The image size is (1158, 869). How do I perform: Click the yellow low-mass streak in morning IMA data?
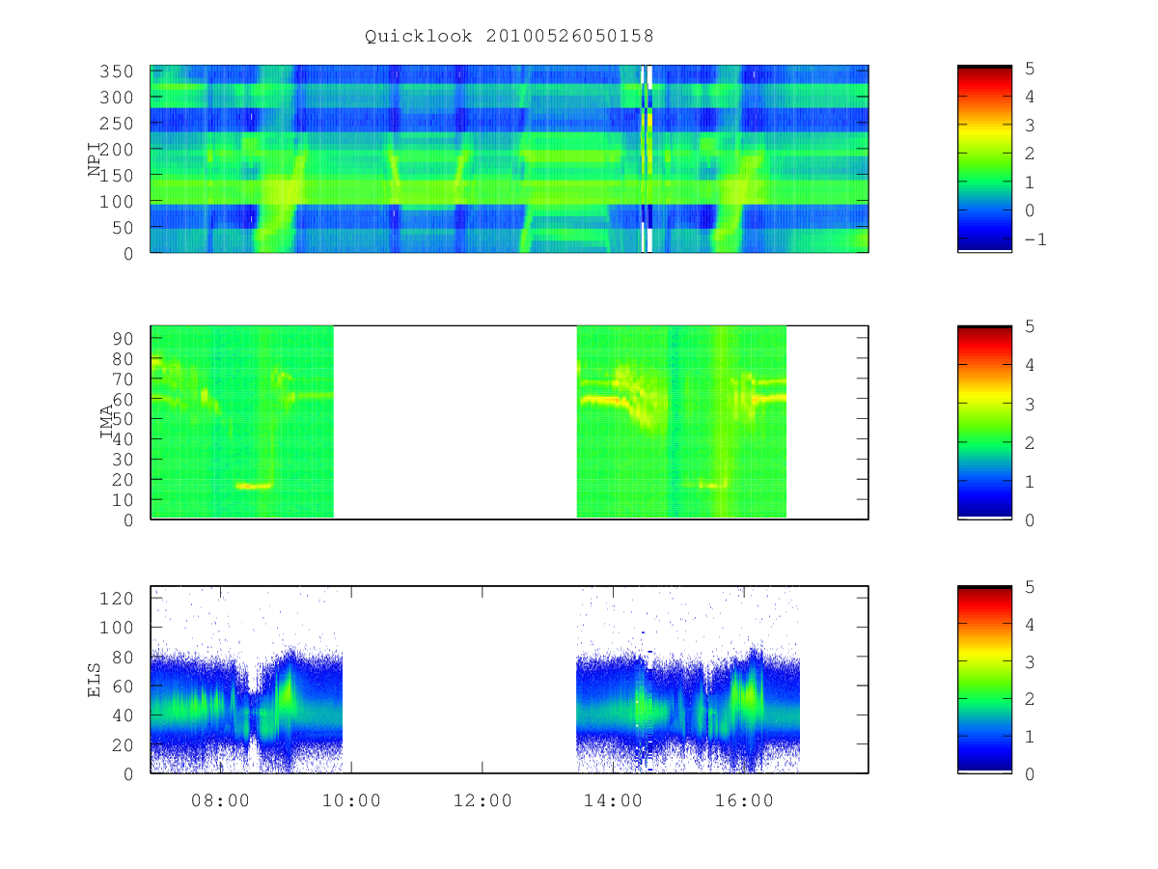click(254, 486)
